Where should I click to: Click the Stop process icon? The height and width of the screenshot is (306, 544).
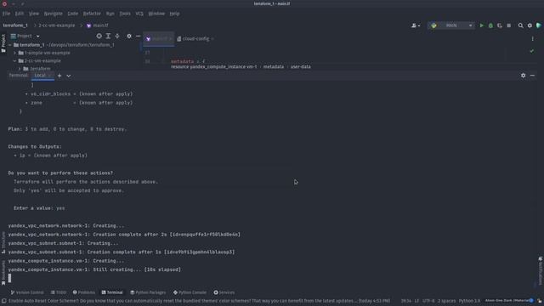coord(508,25)
